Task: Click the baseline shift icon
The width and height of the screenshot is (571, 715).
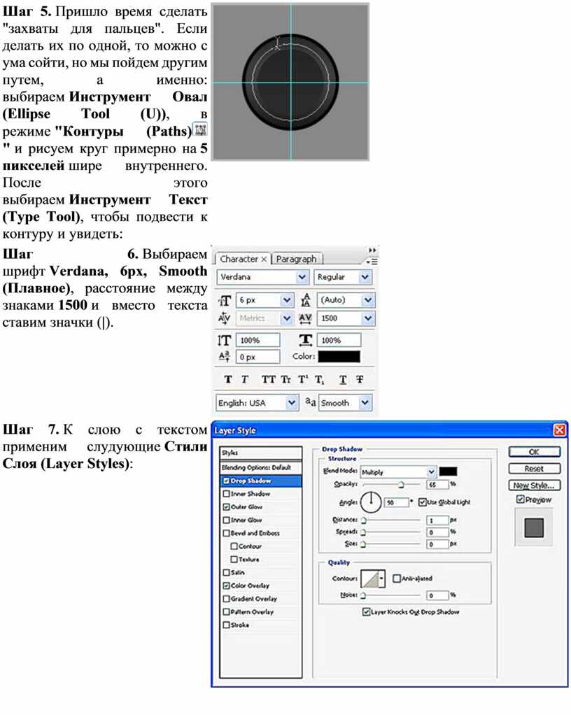Action: click(224, 357)
